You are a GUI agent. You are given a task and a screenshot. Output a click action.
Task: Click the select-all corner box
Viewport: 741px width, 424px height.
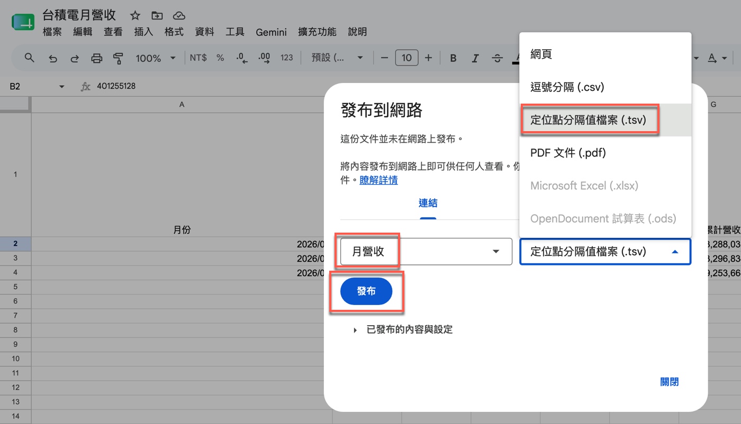(x=15, y=105)
